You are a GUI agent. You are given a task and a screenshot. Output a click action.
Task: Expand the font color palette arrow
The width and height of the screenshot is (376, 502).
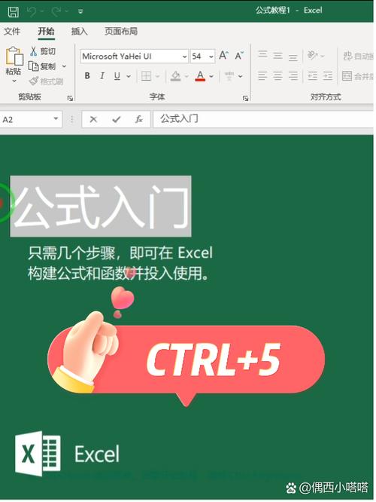211,76
